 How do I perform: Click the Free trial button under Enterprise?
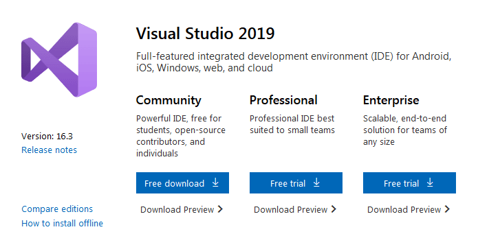(409, 183)
